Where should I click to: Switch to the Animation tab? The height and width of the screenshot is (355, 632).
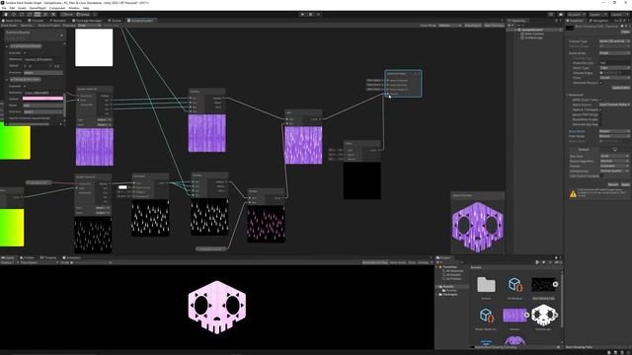(x=72, y=257)
